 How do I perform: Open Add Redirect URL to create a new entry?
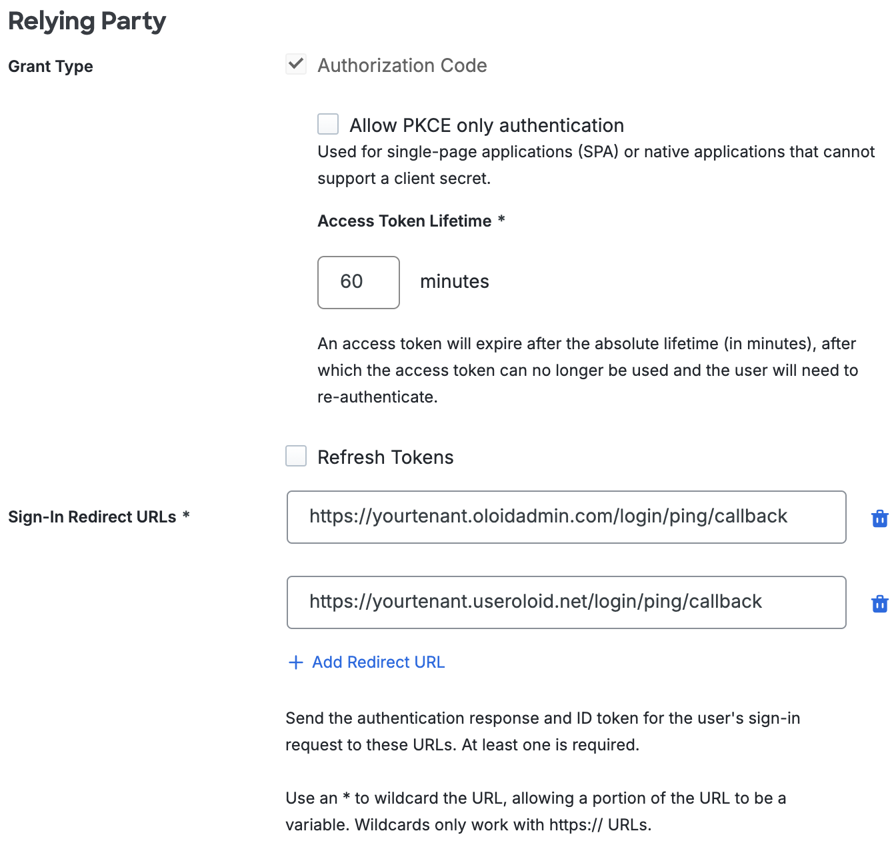[378, 662]
